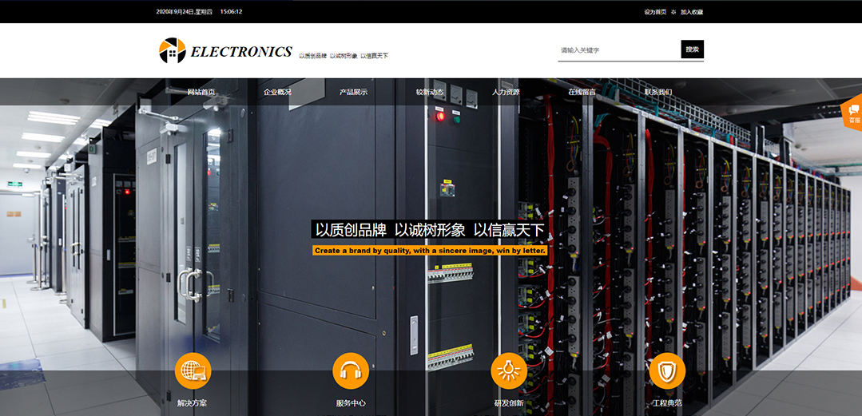The width and height of the screenshot is (862, 416).
Task: Navigate to the 人力资源 menu item
Action: (506, 92)
